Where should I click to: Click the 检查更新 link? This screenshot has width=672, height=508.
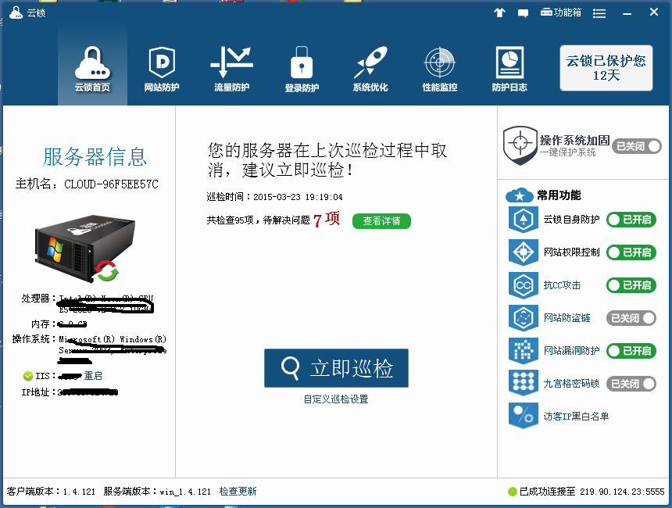(238, 492)
